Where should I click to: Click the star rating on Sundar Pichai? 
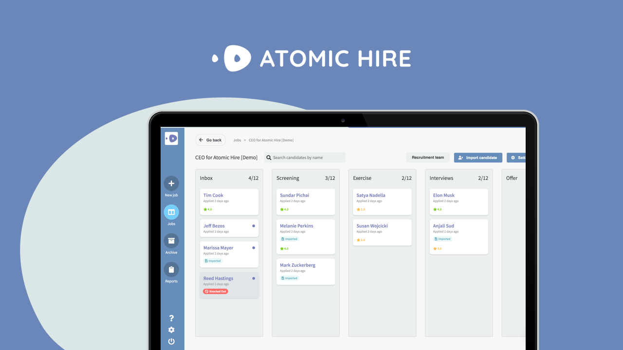(284, 210)
